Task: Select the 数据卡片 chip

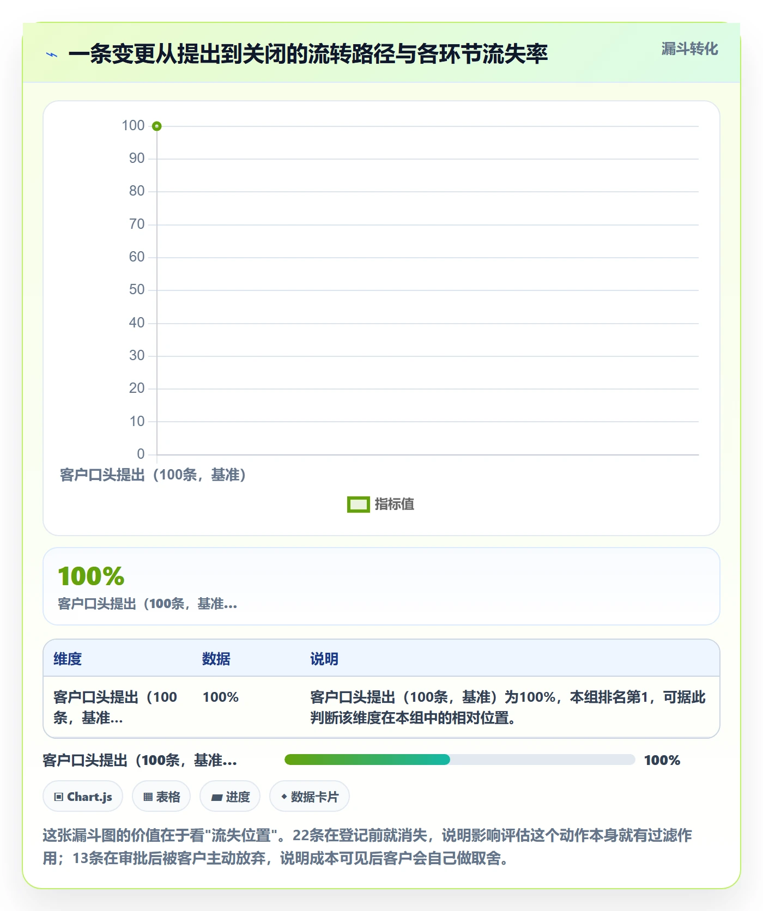Action: pyautogui.click(x=310, y=797)
